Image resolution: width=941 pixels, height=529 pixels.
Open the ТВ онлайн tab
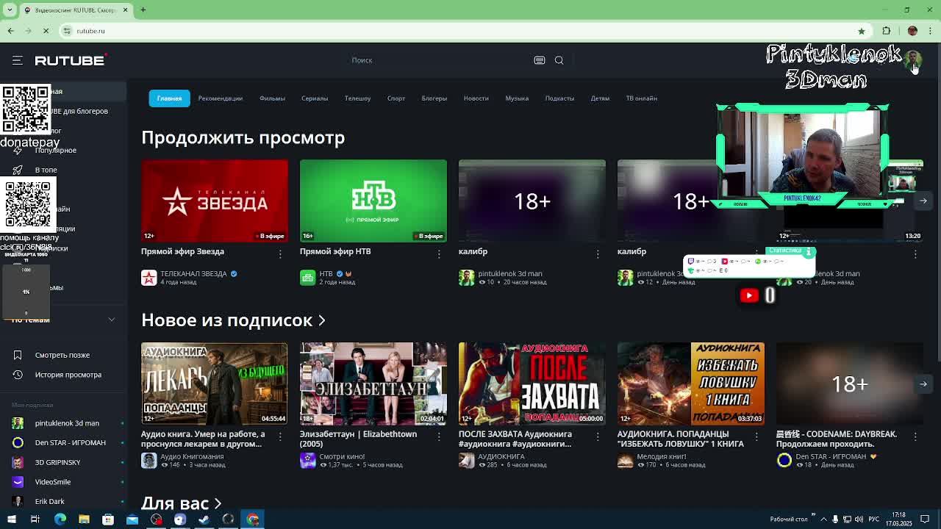(x=641, y=98)
